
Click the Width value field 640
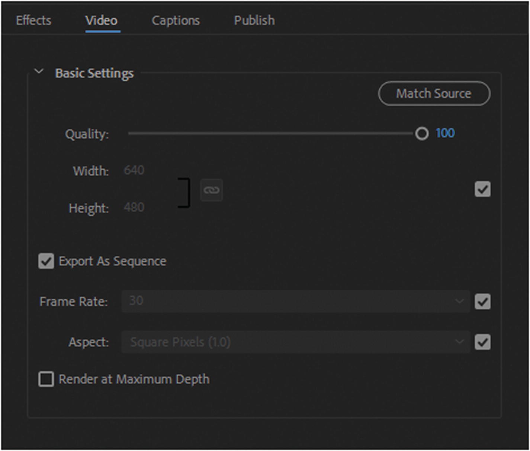[134, 170]
